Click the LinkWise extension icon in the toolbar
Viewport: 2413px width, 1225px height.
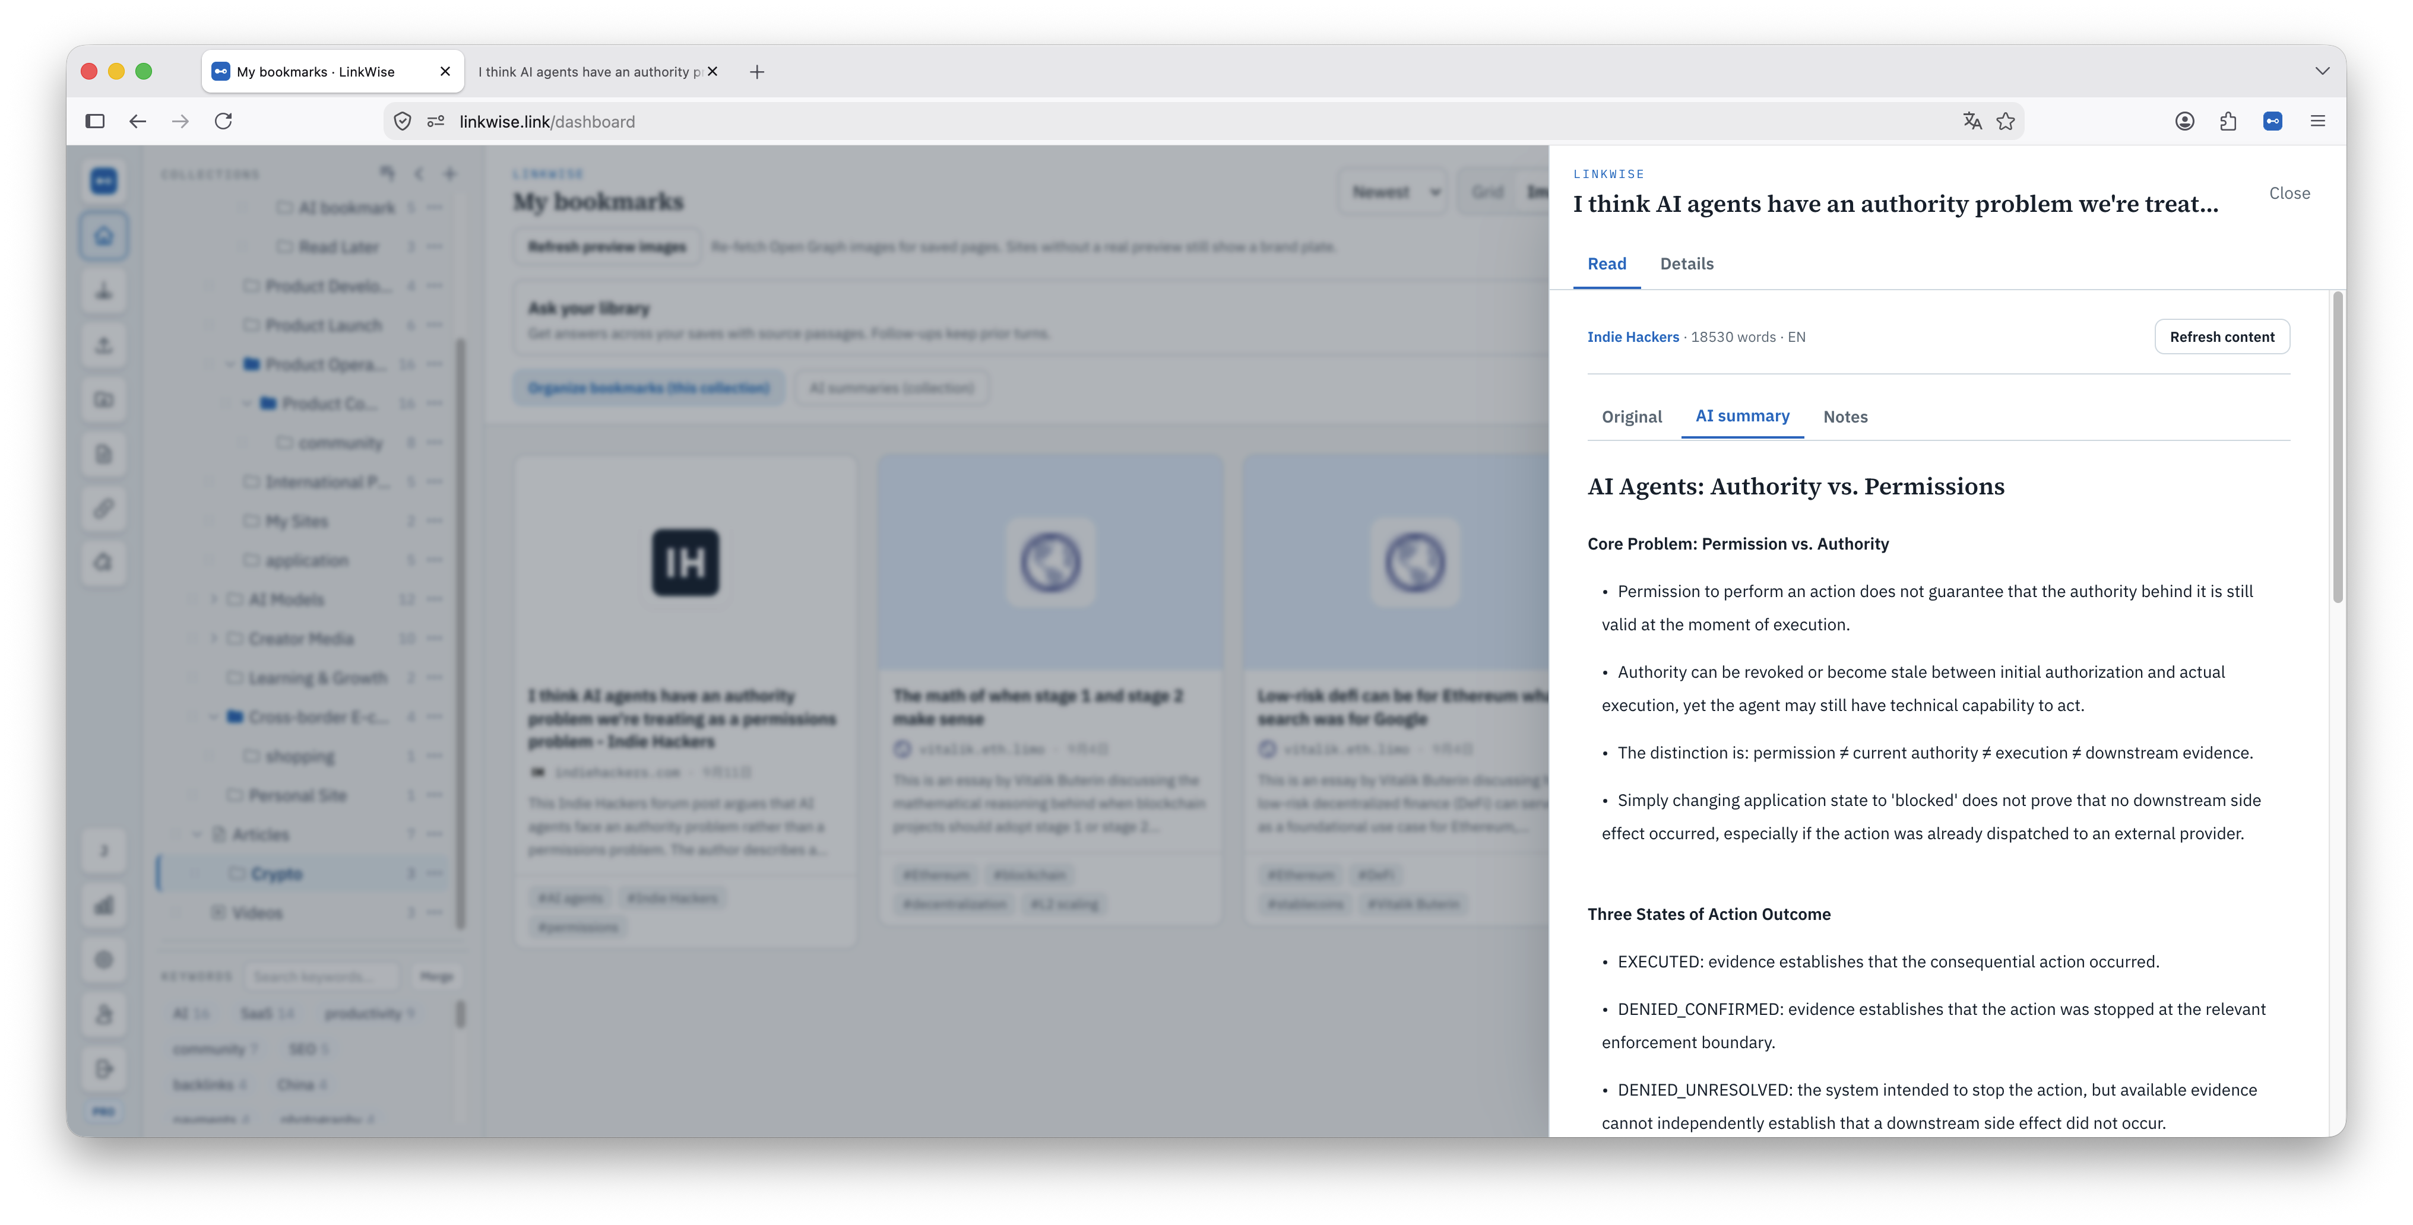pyautogui.click(x=2272, y=121)
